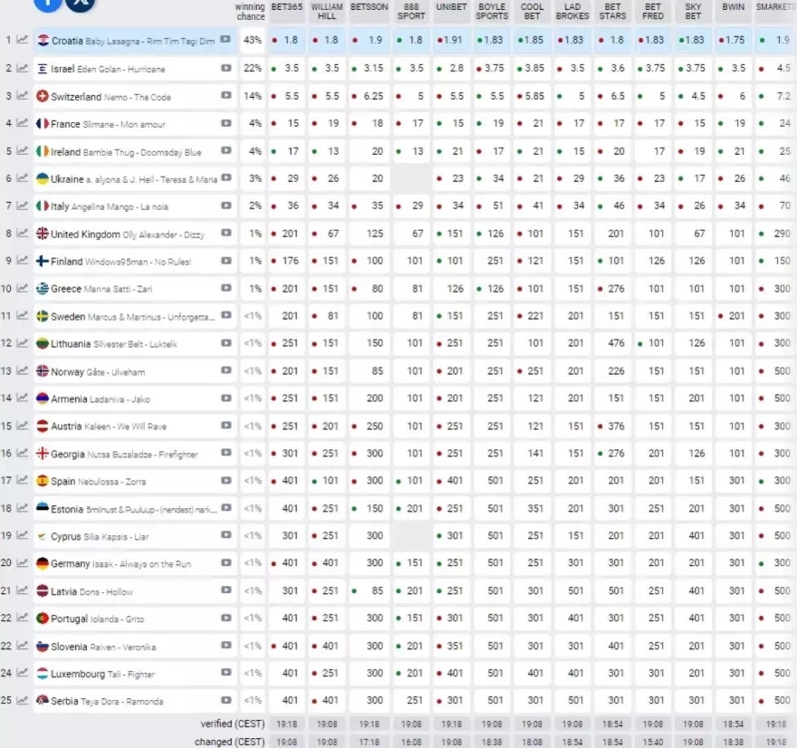Click Lithuania's 476 odds under Bet Stars
The image size is (797, 748).
(617, 344)
